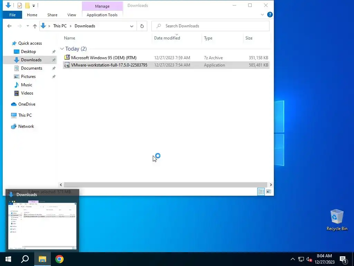This screenshot has height=266, width=354.
Task: Click the horizontal scrollbar right arrow
Action: (x=271, y=185)
